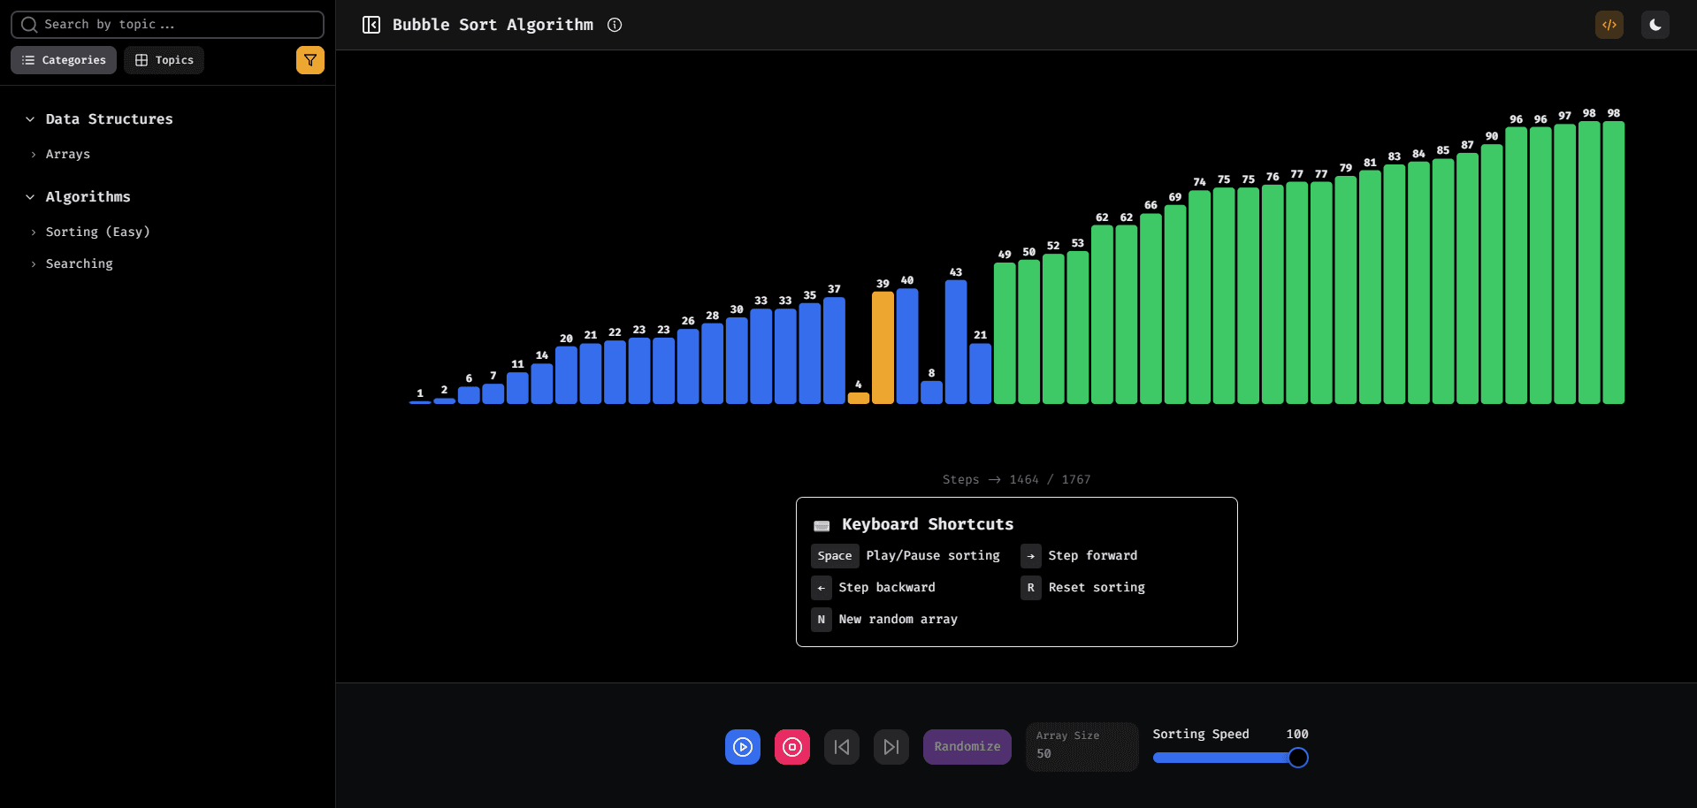Skip back to the first sorting step

coord(841,747)
